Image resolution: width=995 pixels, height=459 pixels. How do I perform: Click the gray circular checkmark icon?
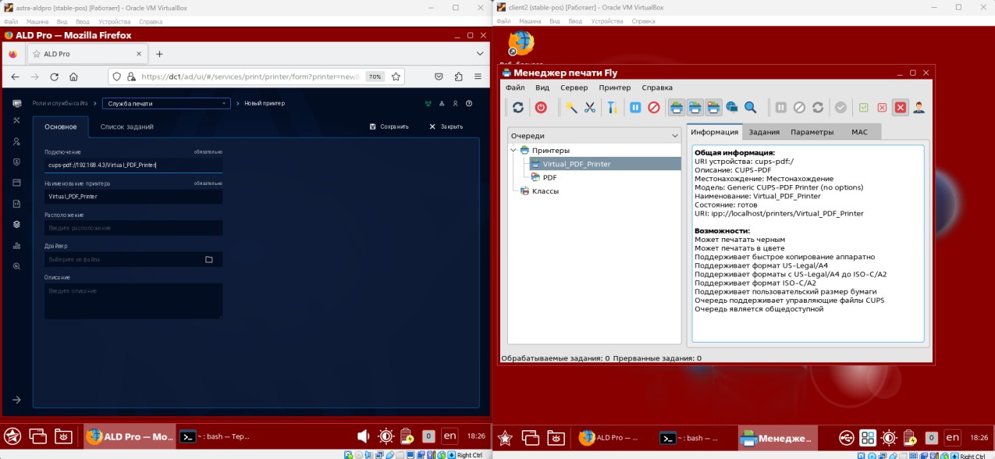[x=840, y=108]
